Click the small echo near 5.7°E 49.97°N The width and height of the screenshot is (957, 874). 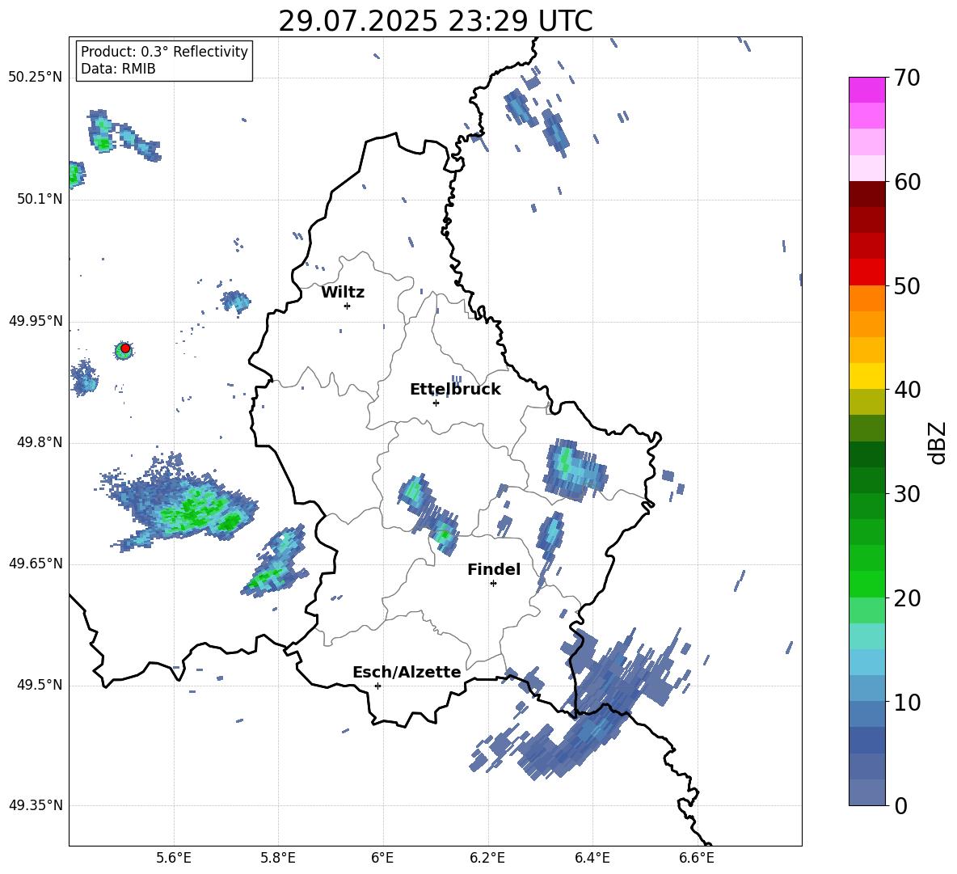coord(235,301)
